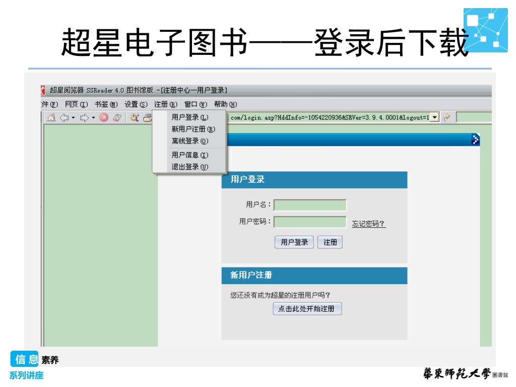Click the Home icon in the toolbar

coord(51,117)
